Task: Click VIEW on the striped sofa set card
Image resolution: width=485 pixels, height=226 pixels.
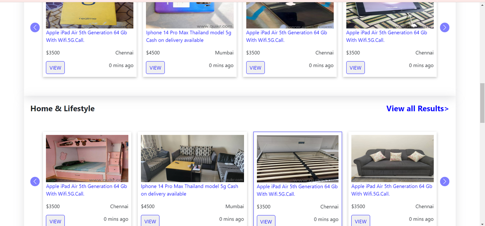Action: [x=150, y=221]
